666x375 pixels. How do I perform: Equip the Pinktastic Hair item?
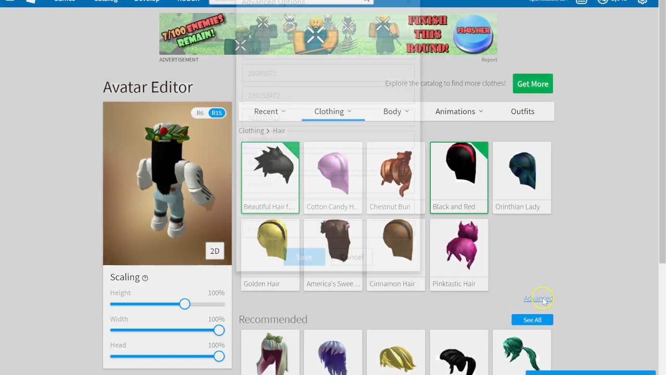[x=459, y=254]
